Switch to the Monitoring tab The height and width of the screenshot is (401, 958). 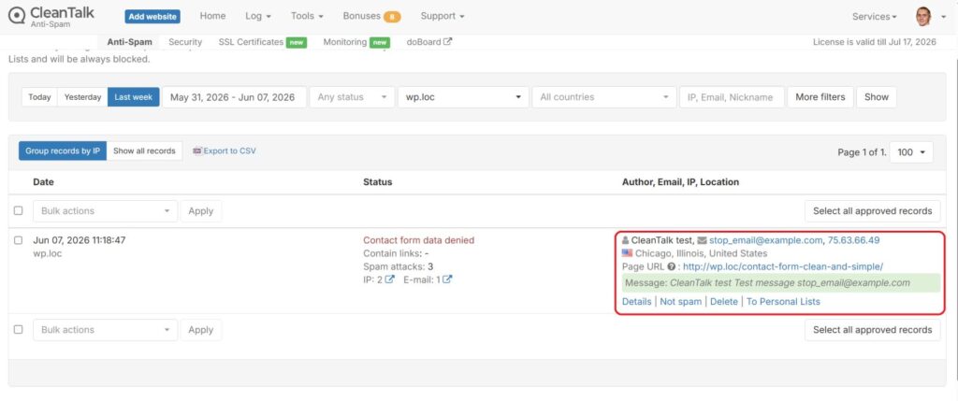[x=344, y=42]
